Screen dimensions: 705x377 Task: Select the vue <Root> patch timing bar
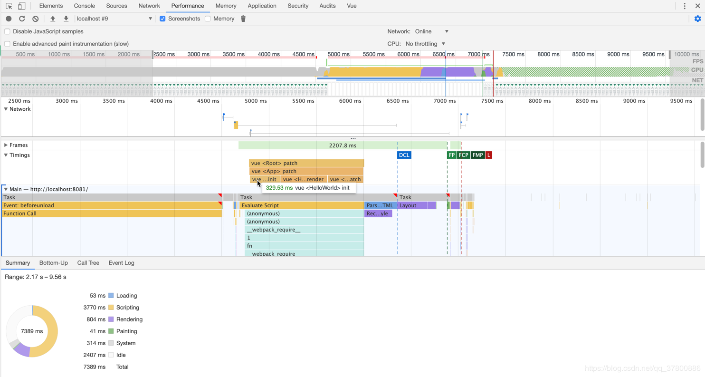tap(306, 163)
